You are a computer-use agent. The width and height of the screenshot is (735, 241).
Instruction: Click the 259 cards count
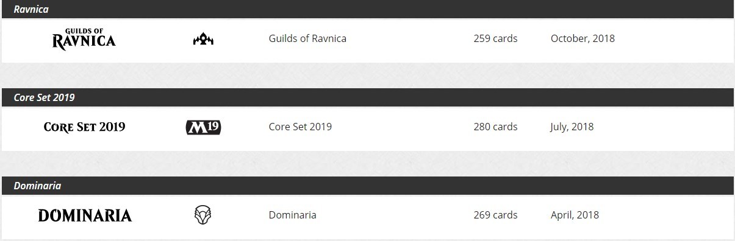(495, 38)
